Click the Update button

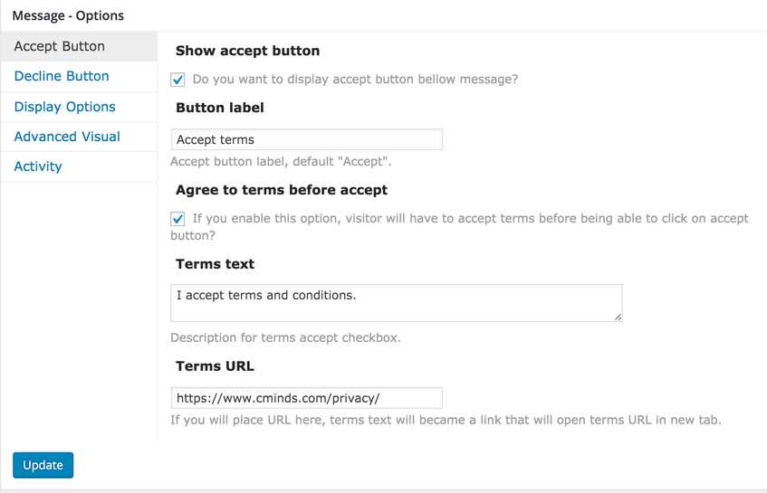pos(43,465)
